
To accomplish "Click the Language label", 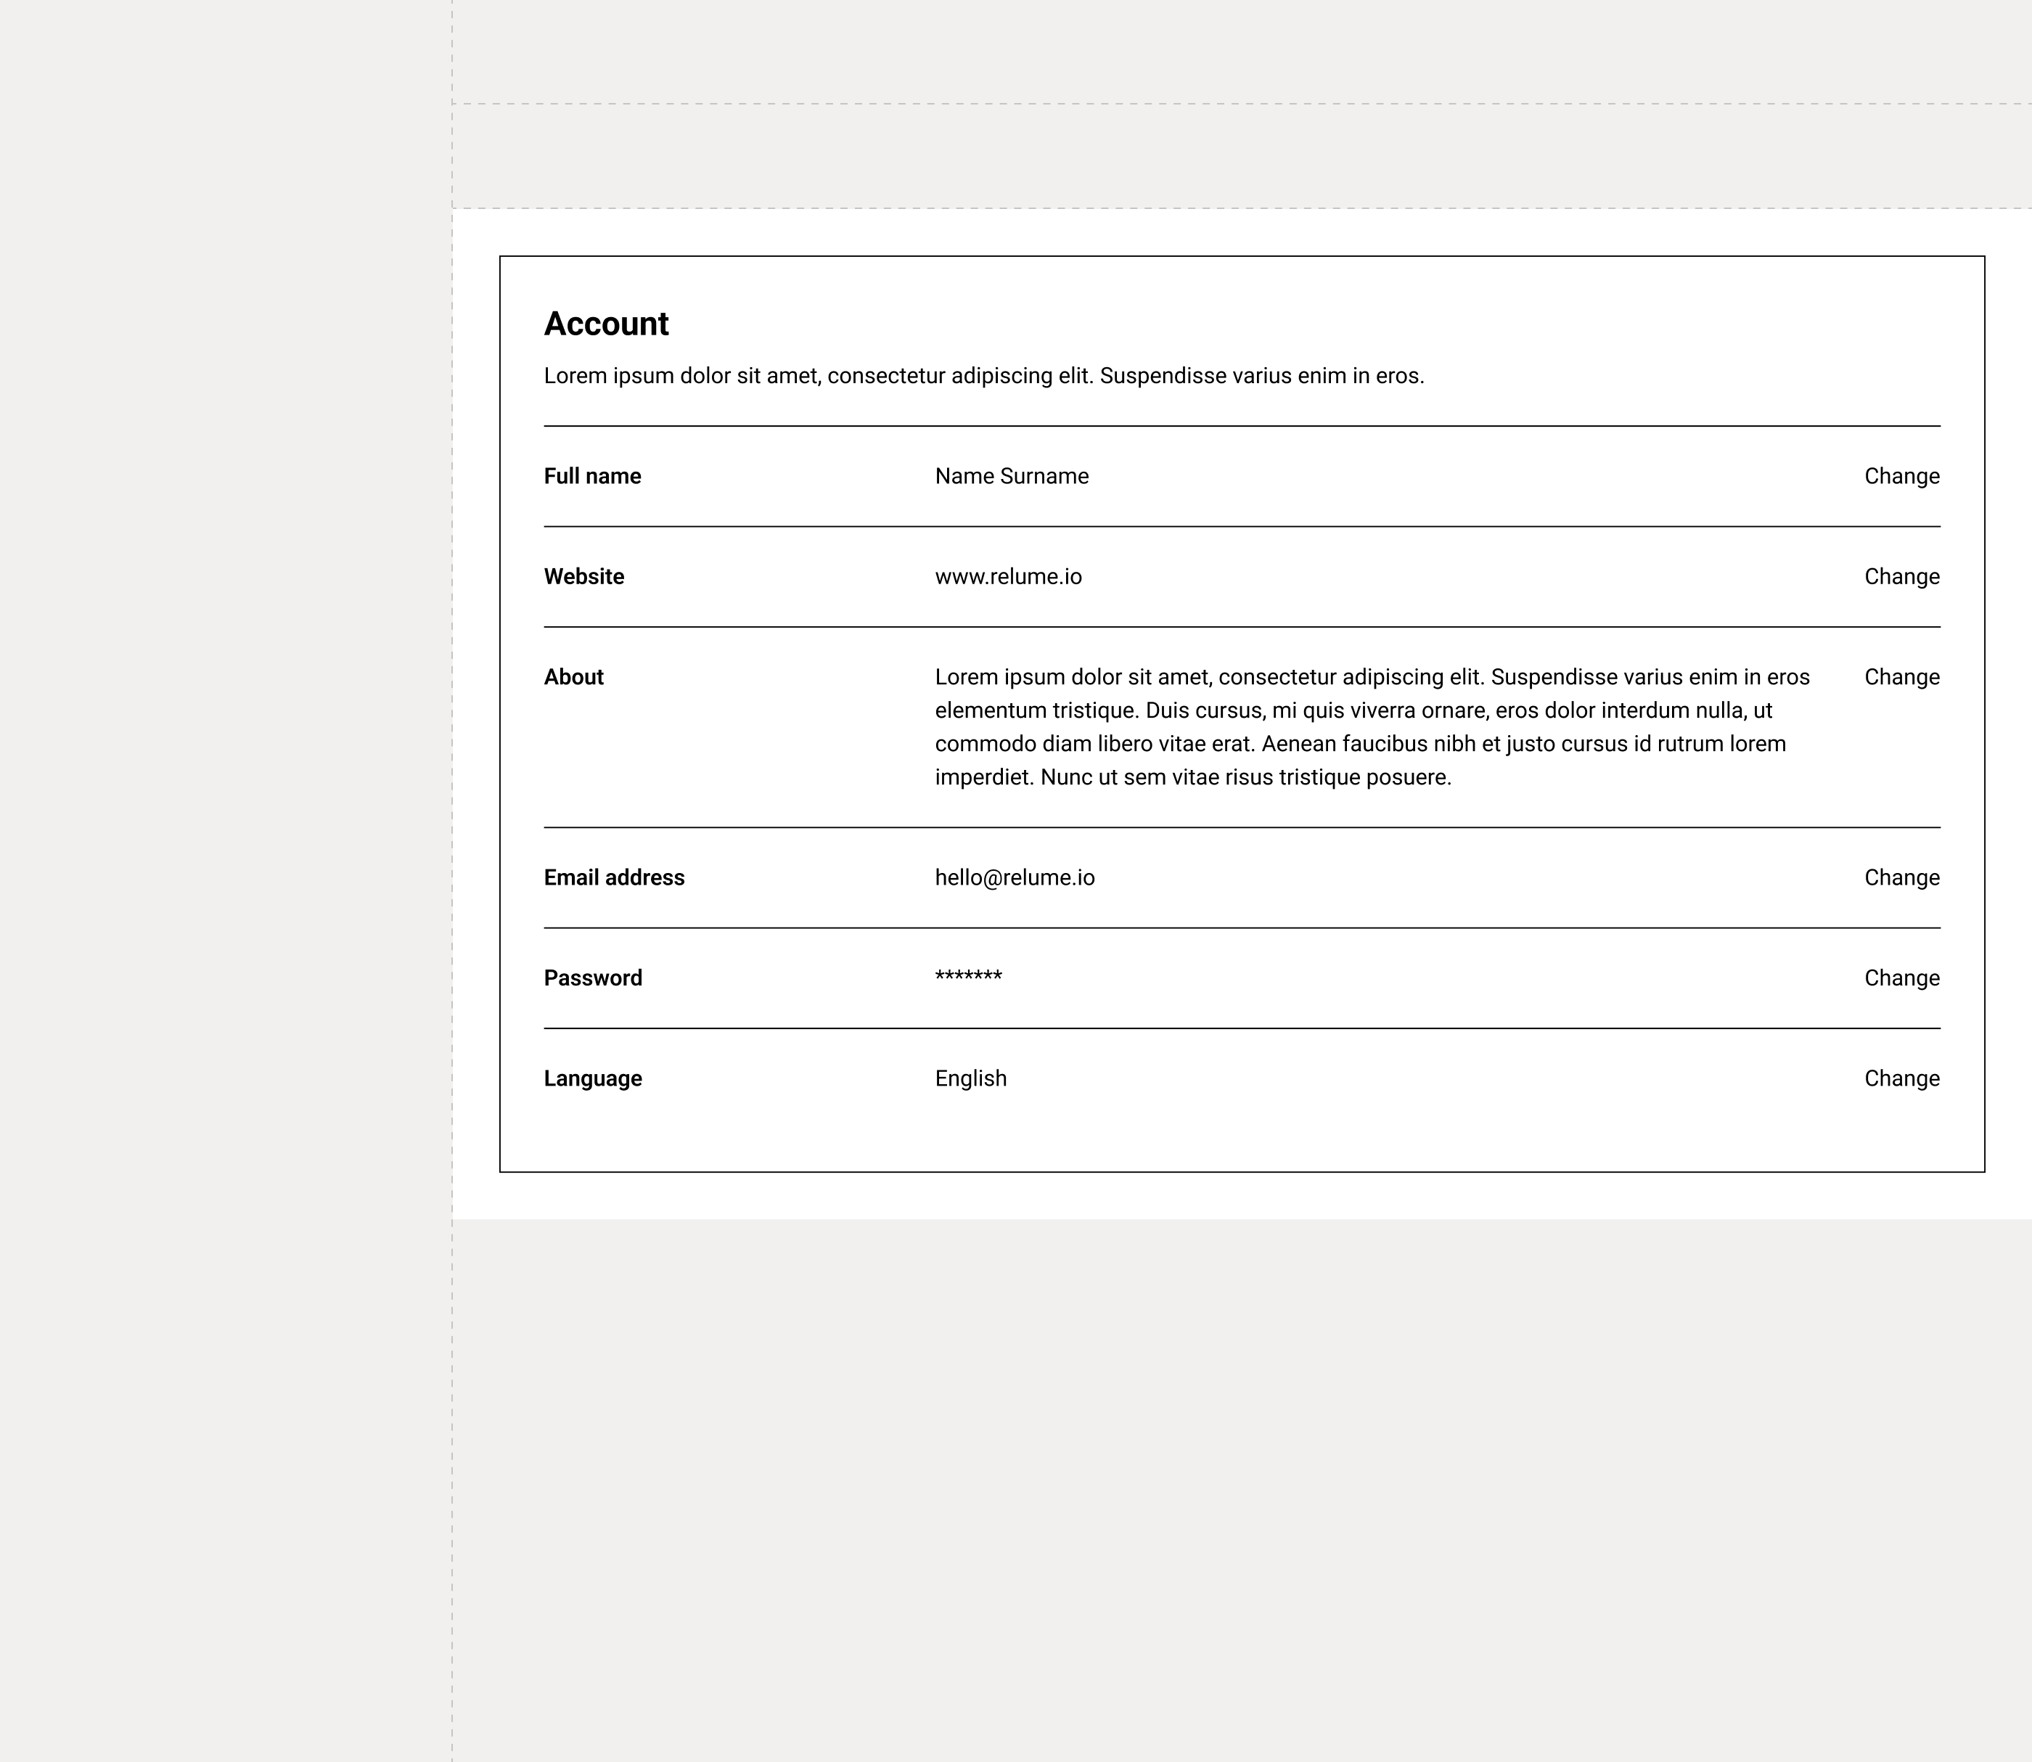I will (x=593, y=1078).
